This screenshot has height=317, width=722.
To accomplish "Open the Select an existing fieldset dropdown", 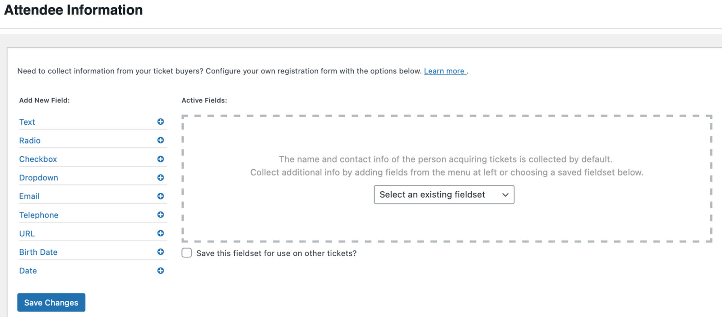I will 444,195.
